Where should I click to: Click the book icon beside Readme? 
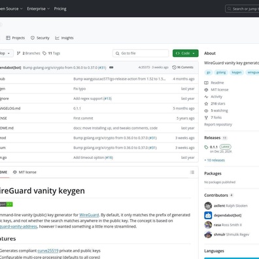[x=206, y=83]
